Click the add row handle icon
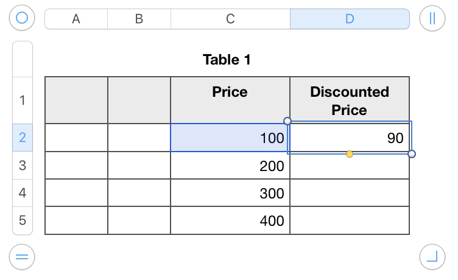The width and height of the screenshot is (458, 280). [x=22, y=257]
